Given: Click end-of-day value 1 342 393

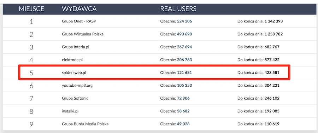Looking at the screenshot, I should [x=273, y=21].
